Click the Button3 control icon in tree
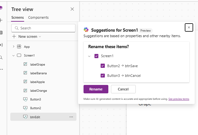The height and width of the screenshot is (135, 198). 25,99
